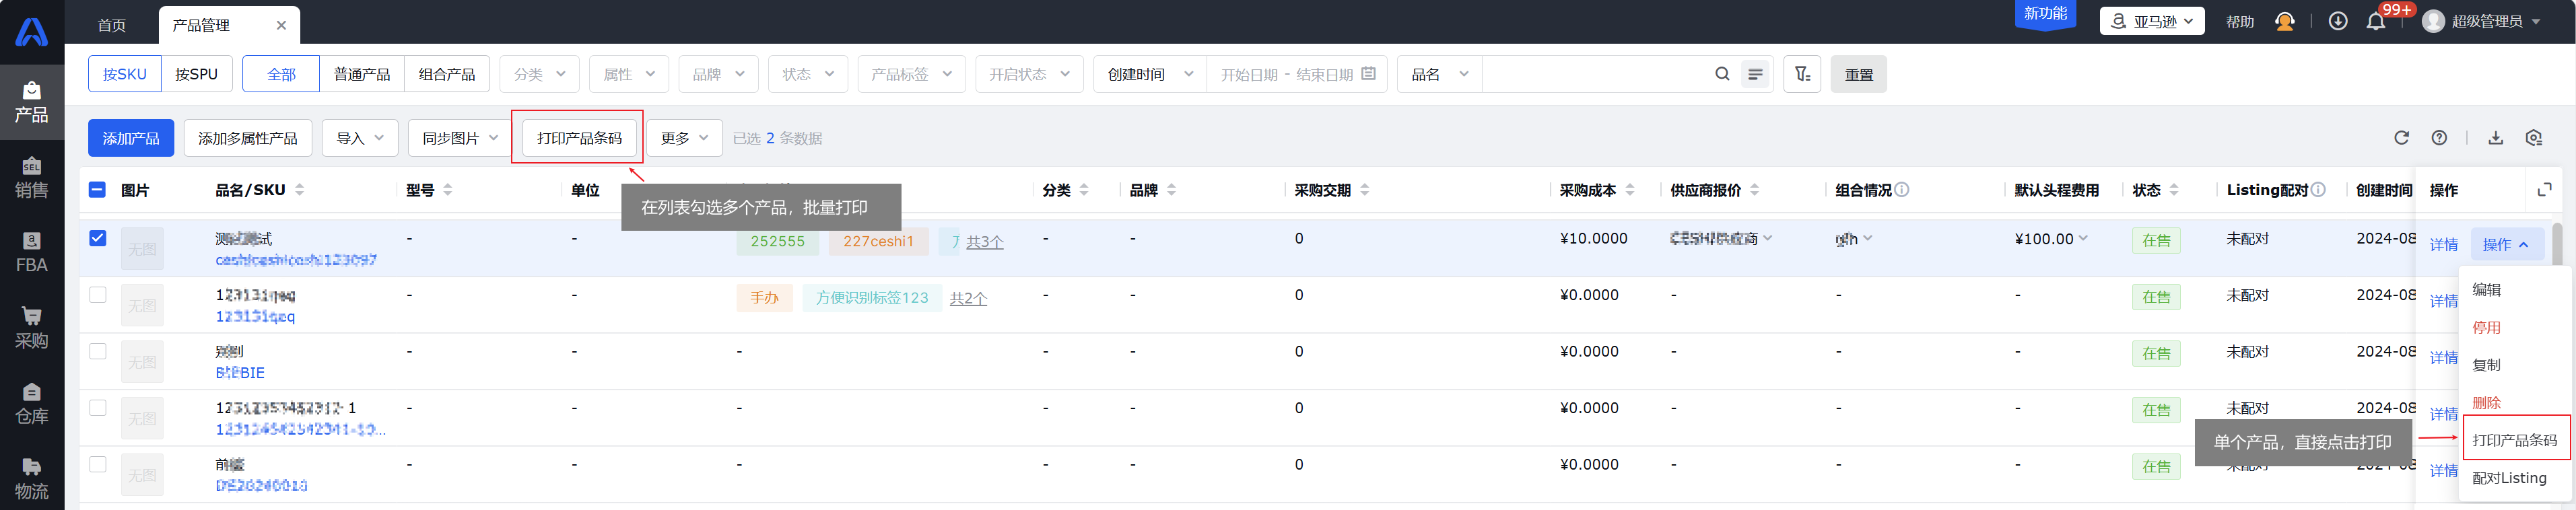Close the 产品管理 tab
Viewport: 2576px width, 510px height.
coord(281,25)
